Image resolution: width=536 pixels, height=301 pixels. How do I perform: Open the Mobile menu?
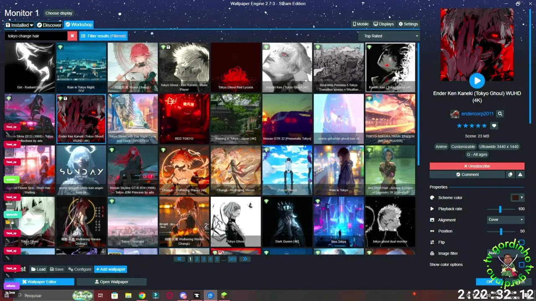click(x=361, y=24)
